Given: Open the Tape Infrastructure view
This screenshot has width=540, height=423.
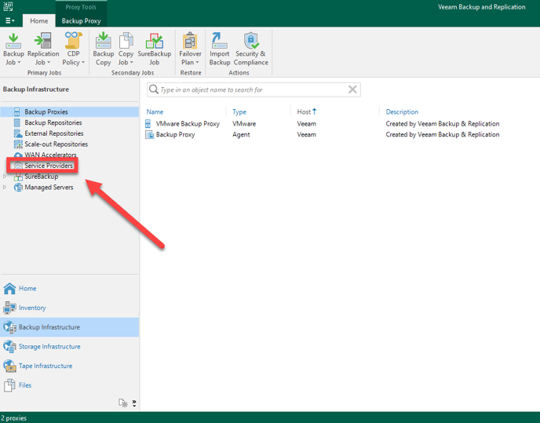Looking at the screenshot, I should (x=70, y=366).
